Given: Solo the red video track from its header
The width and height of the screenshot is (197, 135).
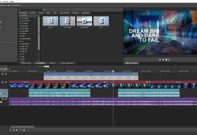Looking at the screenshot, I should click(6, 82).
